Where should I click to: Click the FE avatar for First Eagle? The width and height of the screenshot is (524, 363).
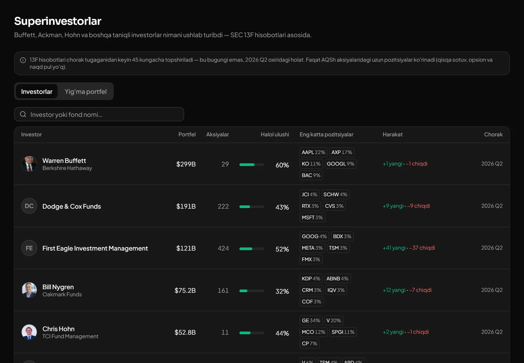(x=29, y=248)
